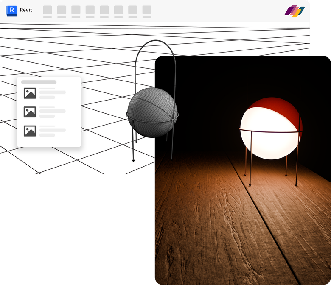Open the rendered glowing lamp image

pyautogui.click(x=243, y=170)
